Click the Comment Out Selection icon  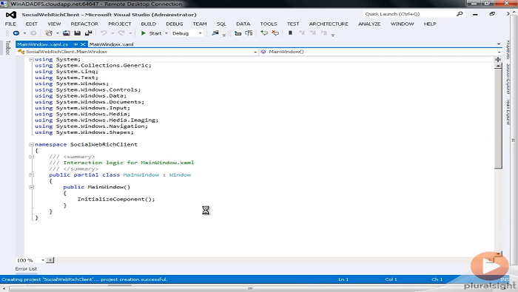tap(264, 33)
